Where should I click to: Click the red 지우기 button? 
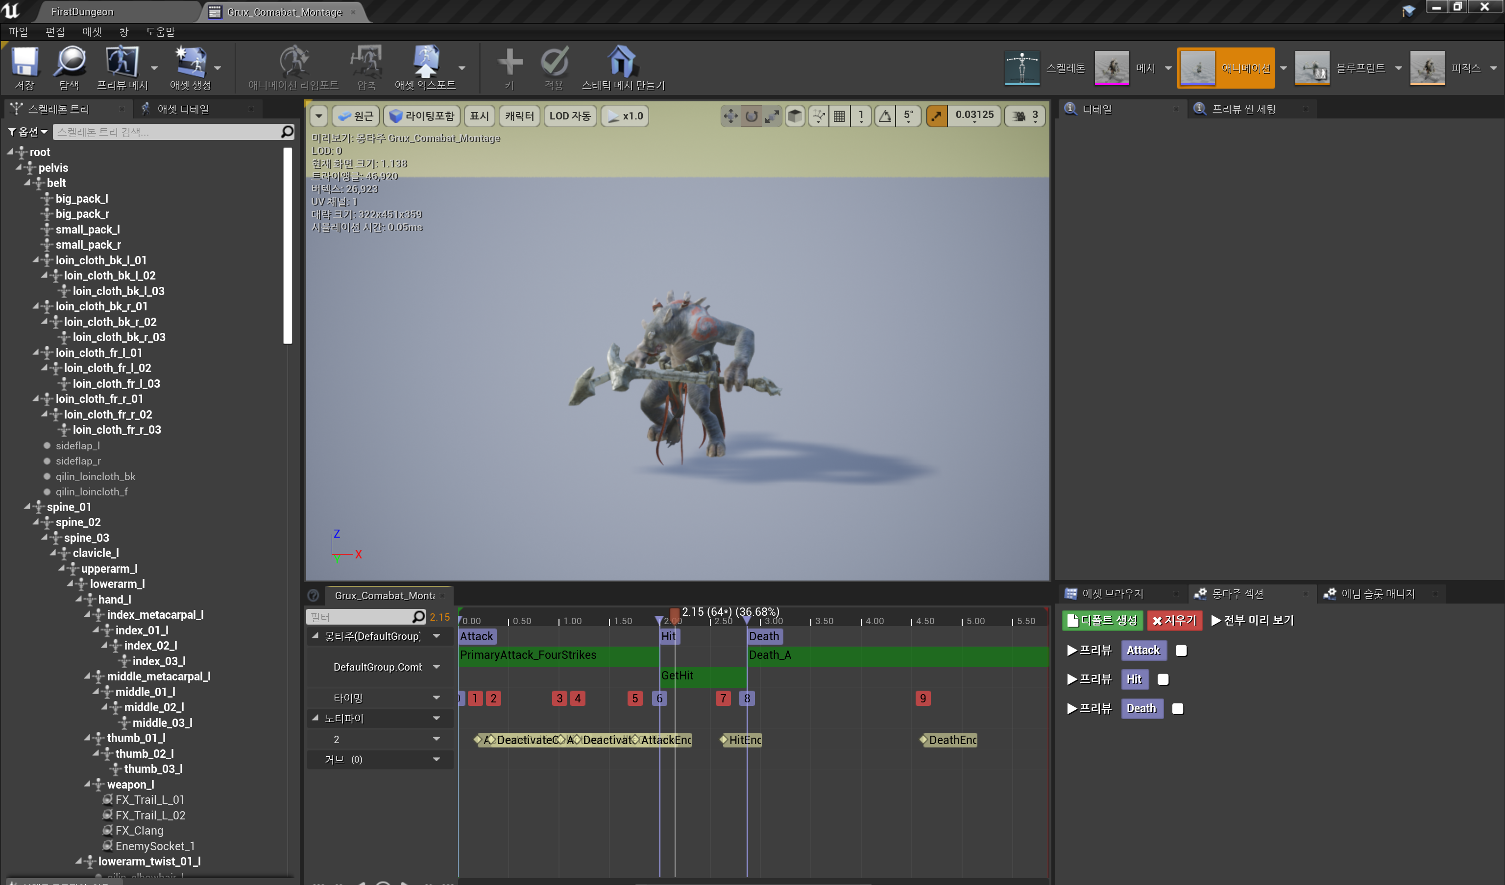1174,621
